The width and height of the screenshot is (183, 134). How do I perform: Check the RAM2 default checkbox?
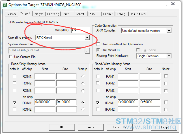pyautogui.click(x=98, y=83)
